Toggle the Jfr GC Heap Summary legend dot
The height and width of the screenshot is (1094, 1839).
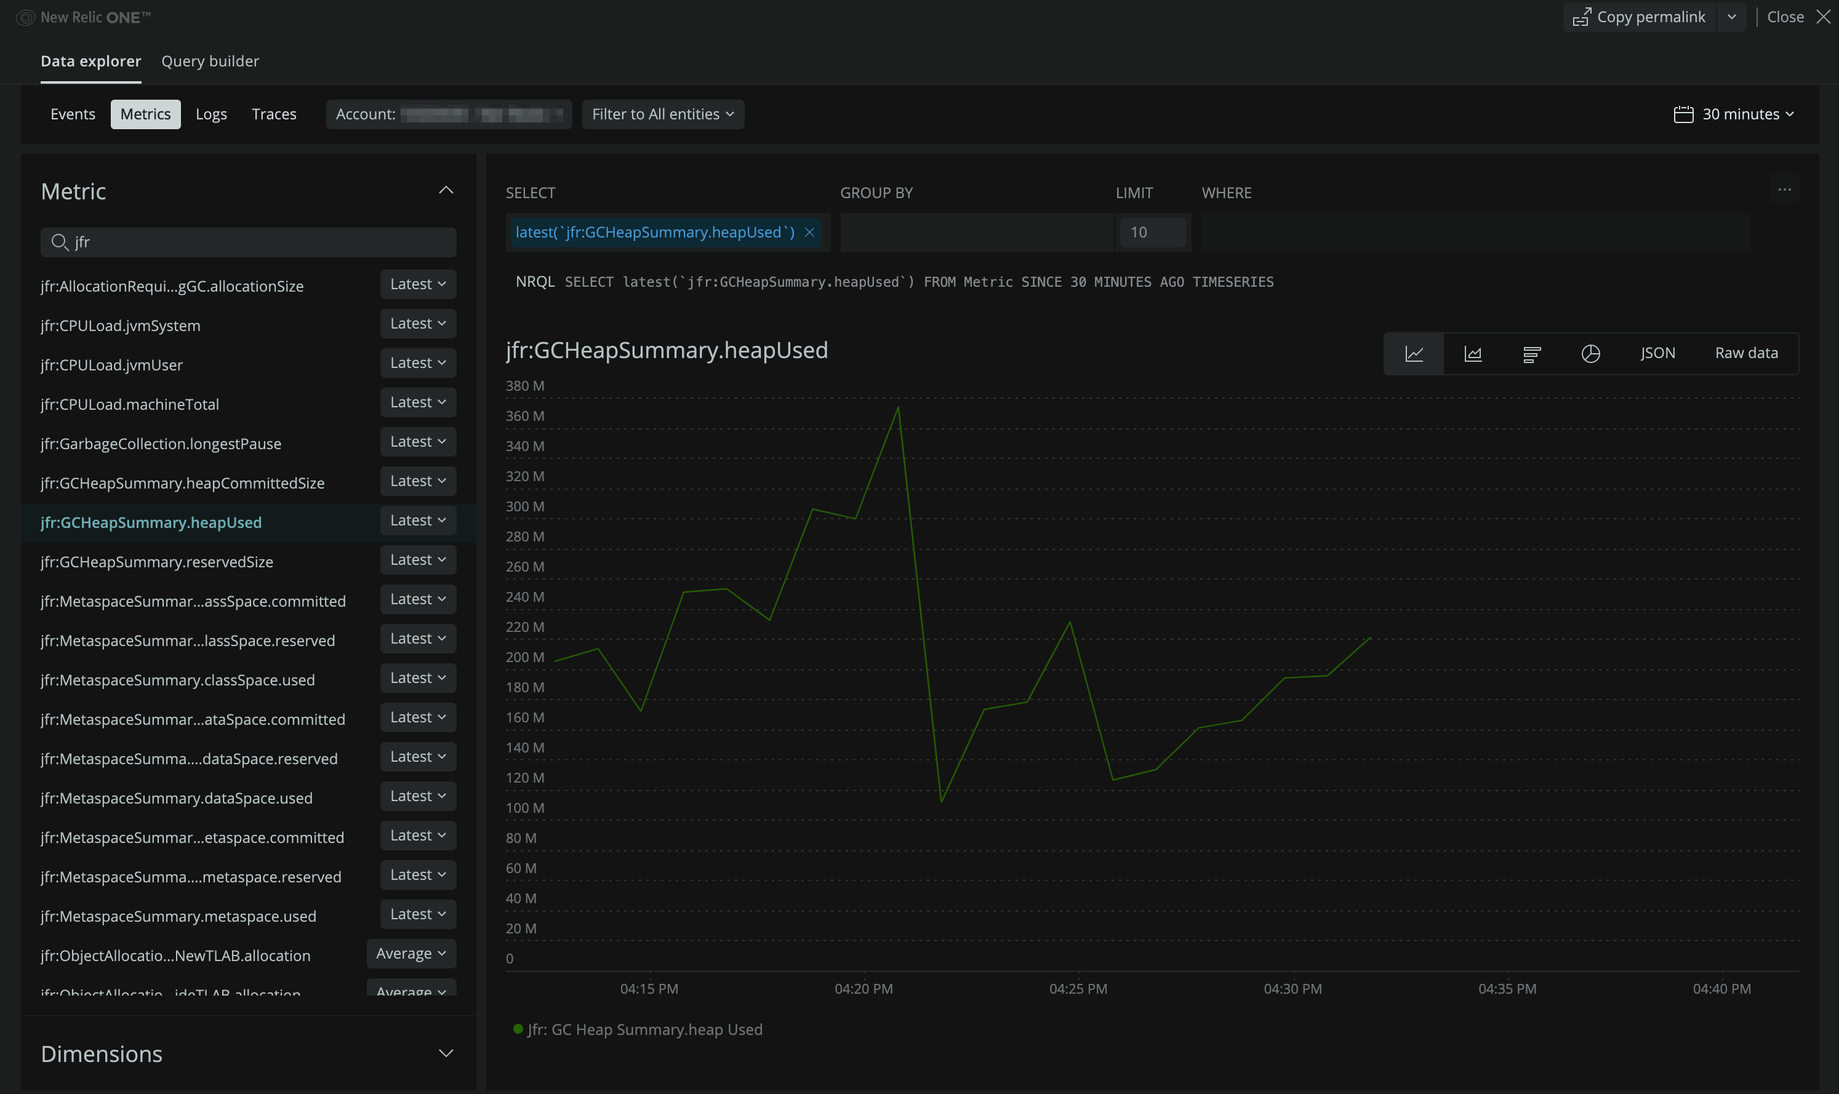pyautogui.click(x=518, y=1029)
